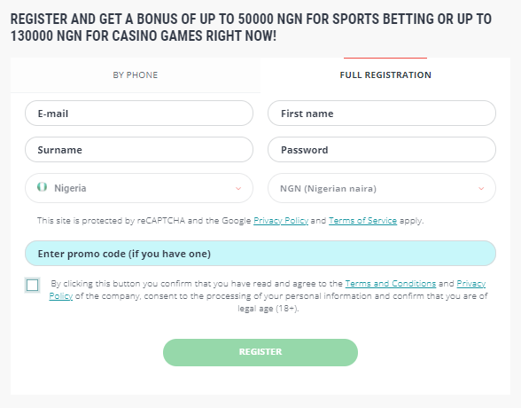Image resolution: width=521 pixels, height=408 pixels.
Task: Open the Terms of Service link
Action: [363, 221]
